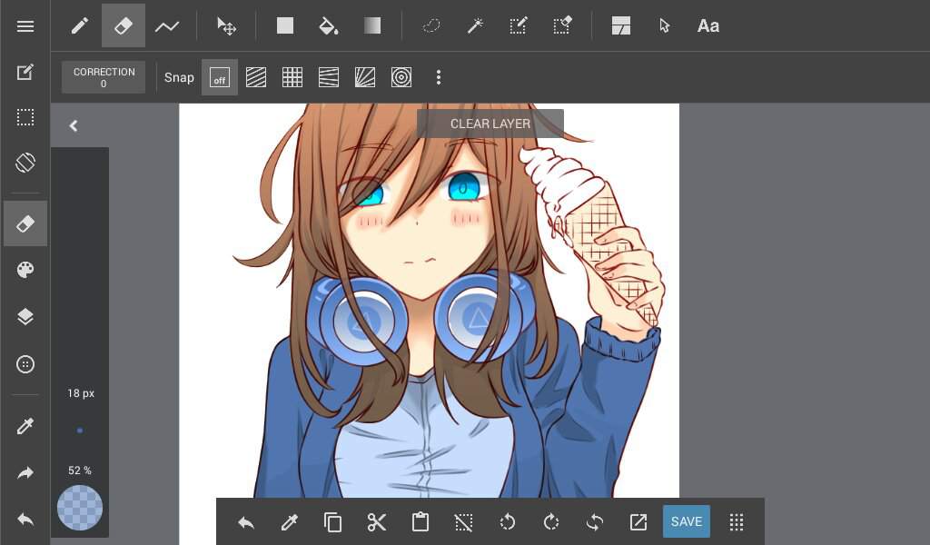Tap the redo arrow in sidebar

point(25,472)
